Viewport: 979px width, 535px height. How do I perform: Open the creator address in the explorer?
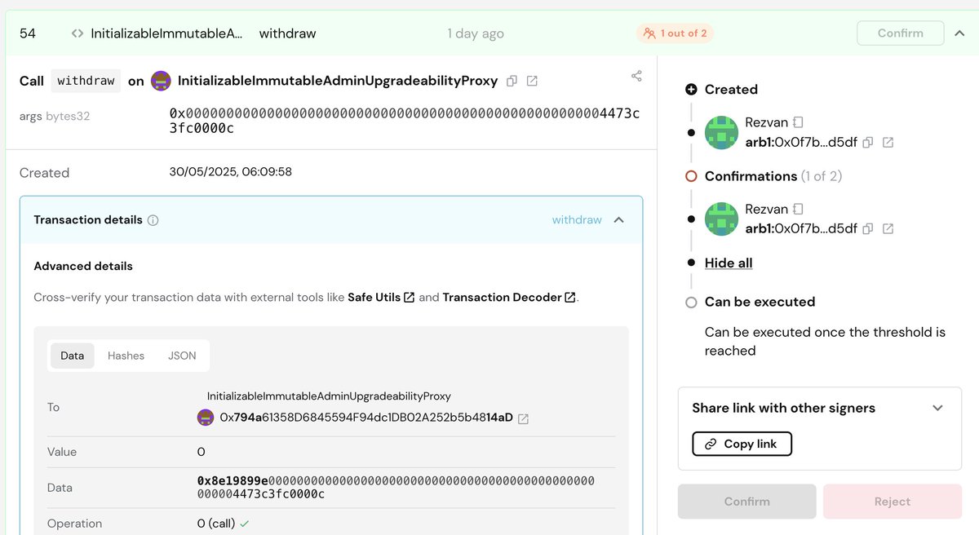tap(888, 142)
